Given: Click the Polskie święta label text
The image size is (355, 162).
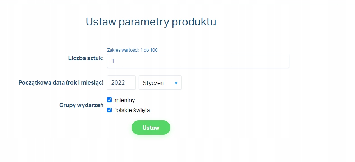Looking at the screenshot, I should click(x=132, y=110).
